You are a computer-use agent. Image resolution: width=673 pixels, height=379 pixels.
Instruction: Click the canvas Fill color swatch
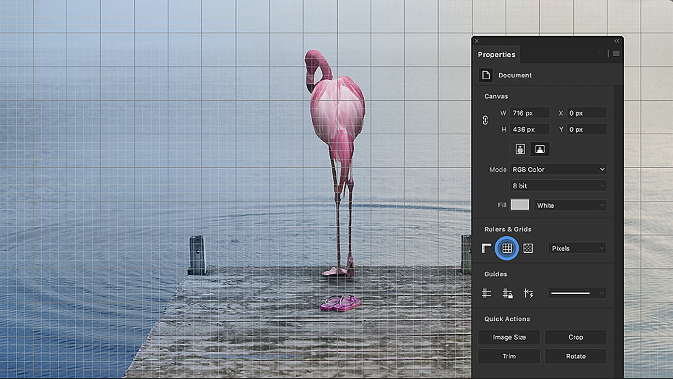pyautogui.click(x=519, y=205)
